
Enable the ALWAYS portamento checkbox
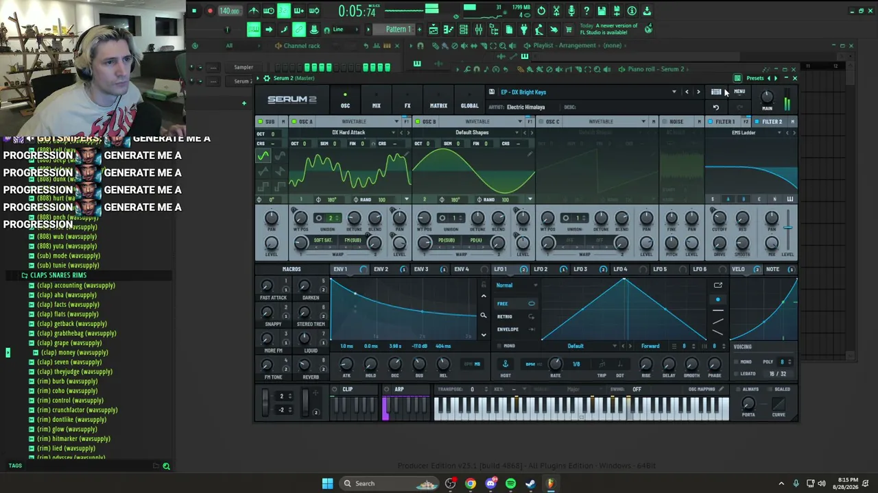[737, 389]
